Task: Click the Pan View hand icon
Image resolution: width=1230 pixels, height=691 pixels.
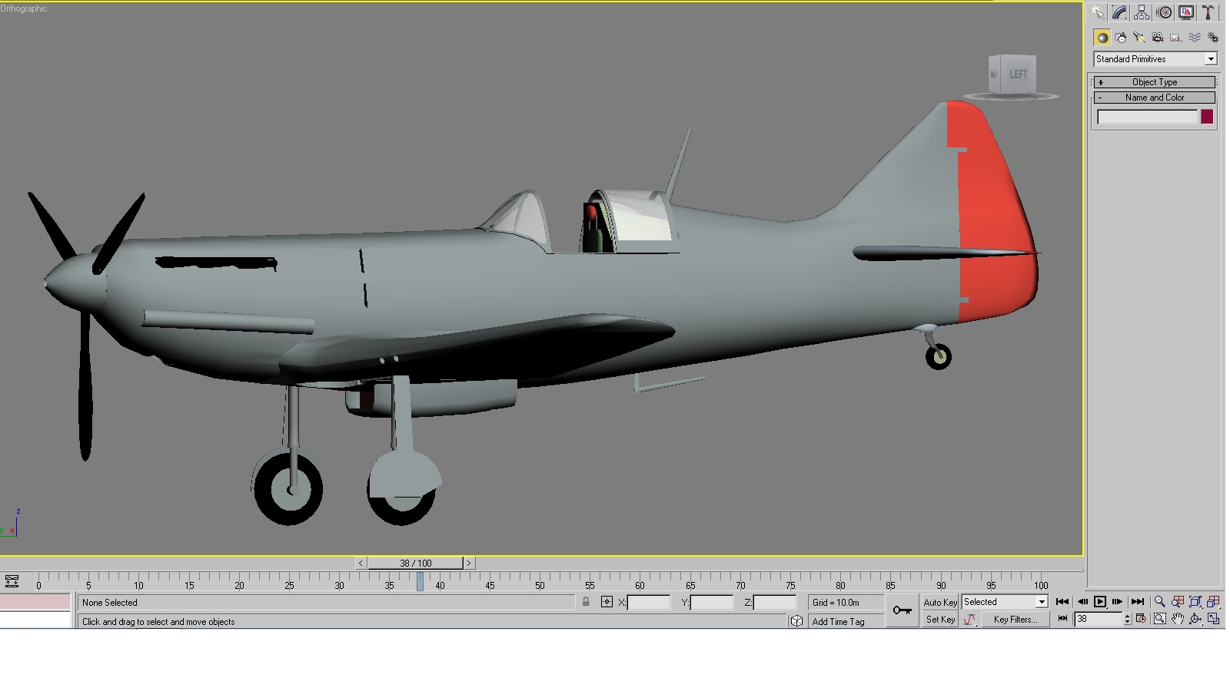Action: point(1178,619)
